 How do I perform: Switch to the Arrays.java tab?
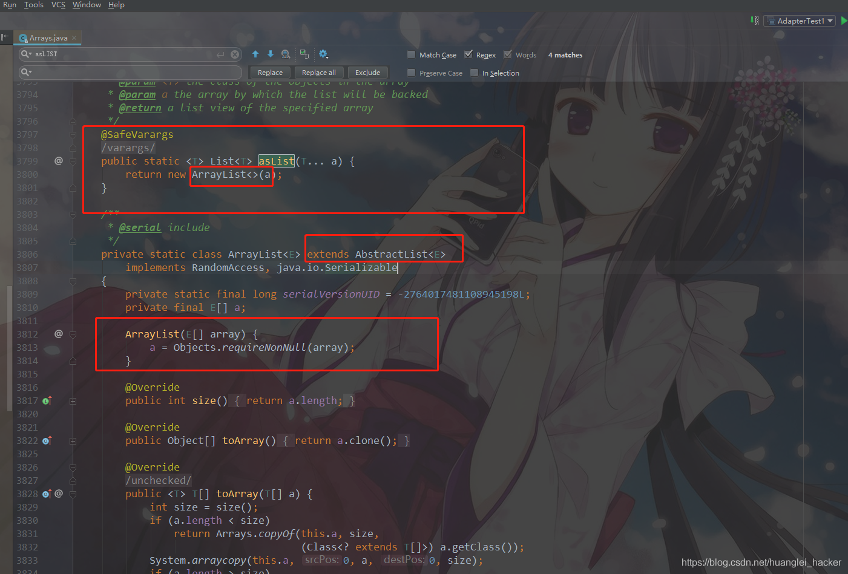pos(48,38)
